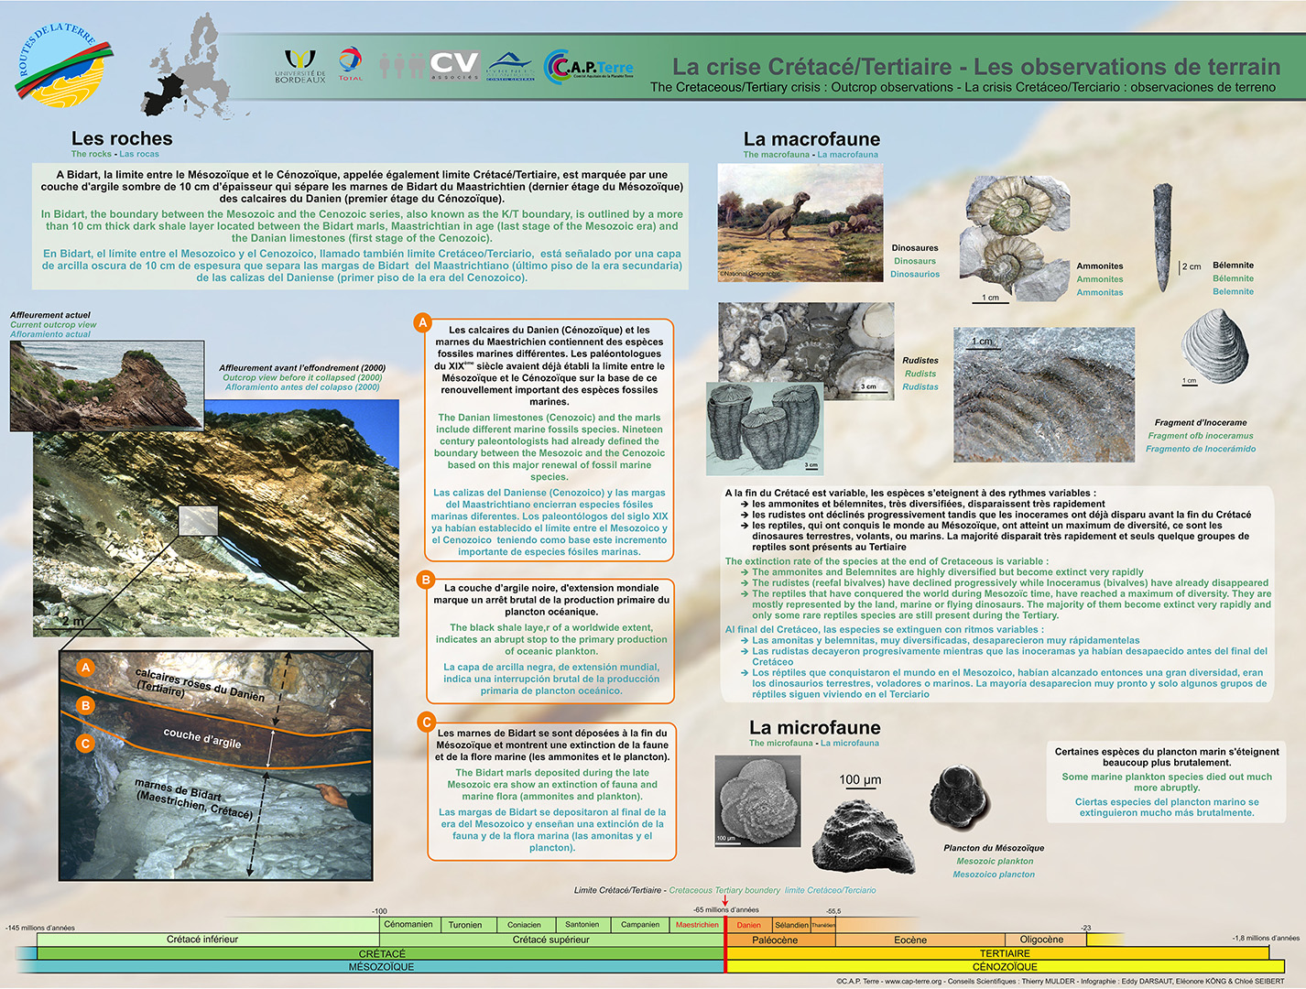1306x989 pixels.
Task: Select the Campanien stage on the timeline
Action: click(640, 925)
